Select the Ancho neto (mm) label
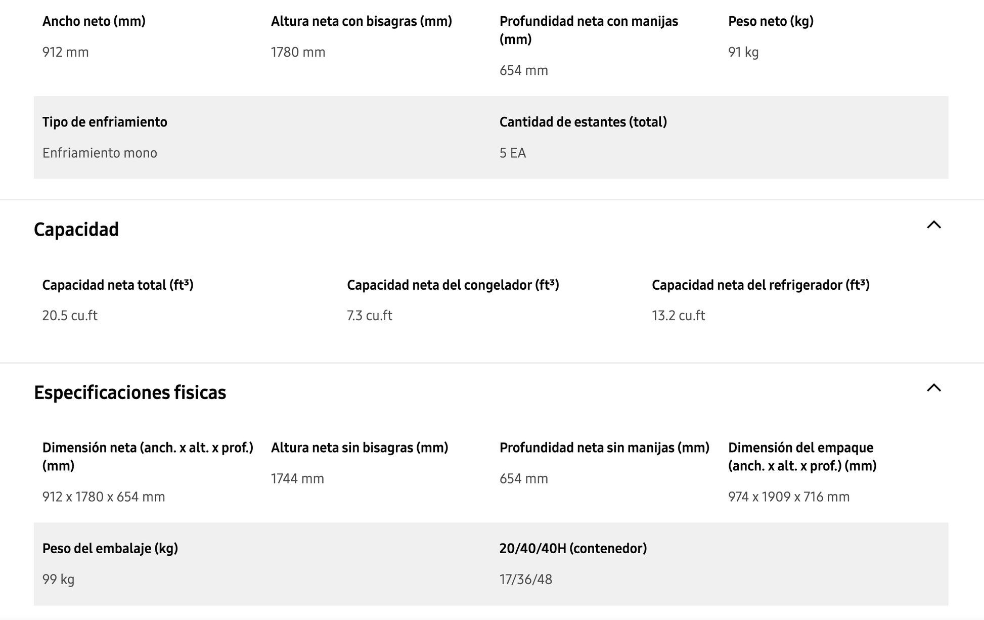Screen dimensions: 984x620 (x=94, y=21)
